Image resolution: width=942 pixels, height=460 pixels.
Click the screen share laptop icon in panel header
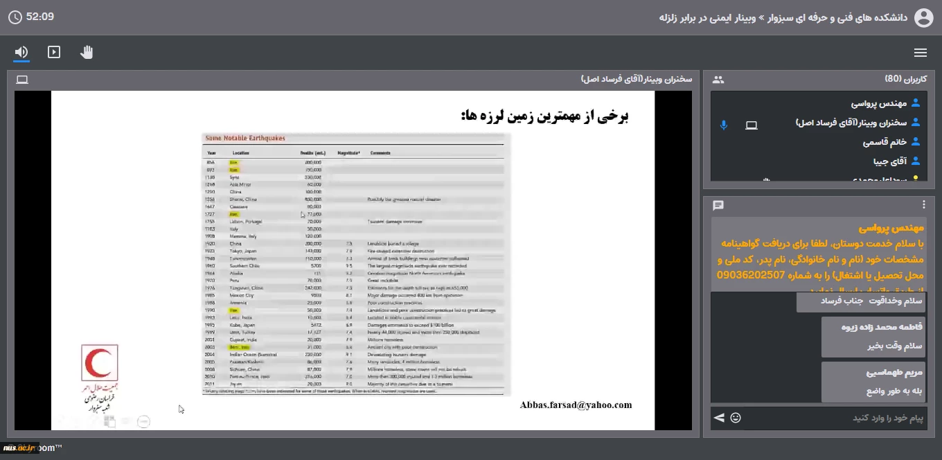(x=22, y=80)
